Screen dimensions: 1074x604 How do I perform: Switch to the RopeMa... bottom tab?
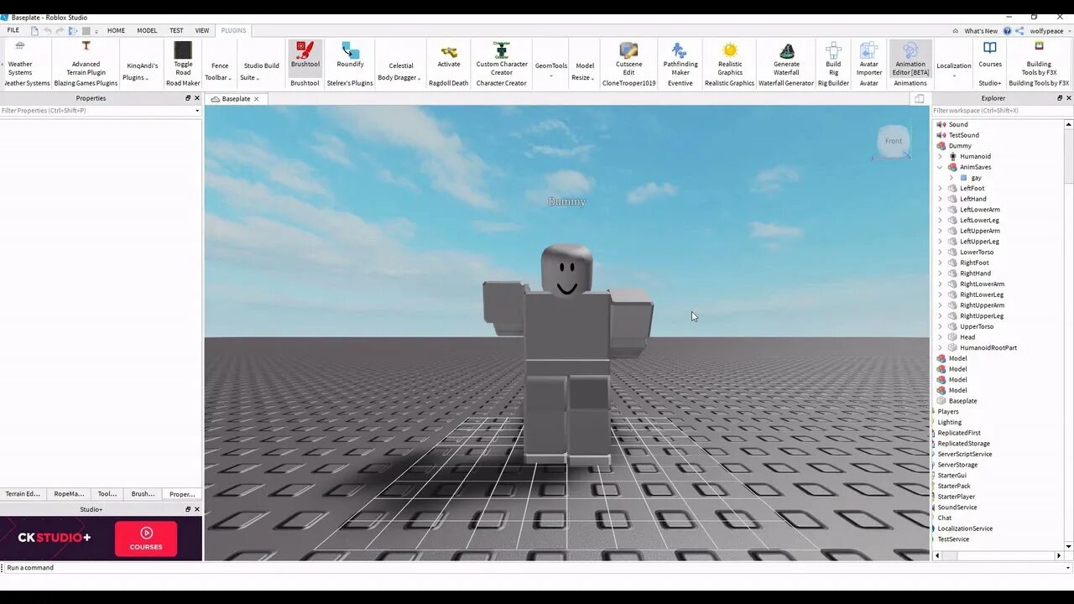pyautogui.click(x=69, y=494)
